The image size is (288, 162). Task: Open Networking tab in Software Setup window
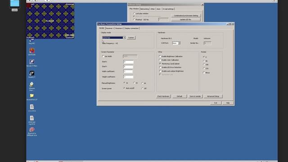tap(144, 9)
